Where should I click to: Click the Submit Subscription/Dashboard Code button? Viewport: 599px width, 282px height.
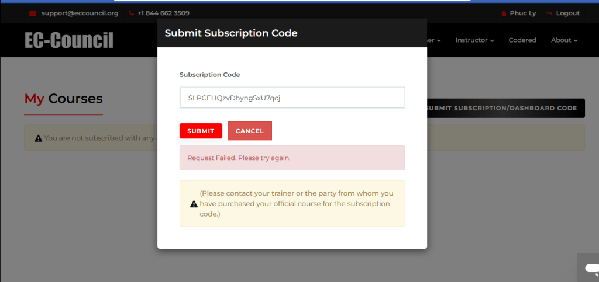505,108
